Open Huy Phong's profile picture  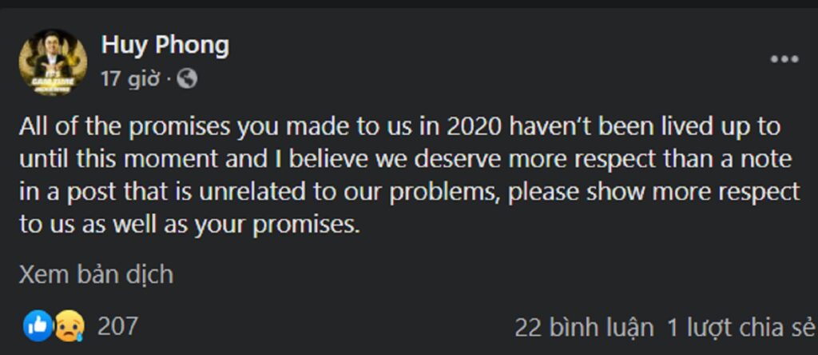tap(53, 62)
